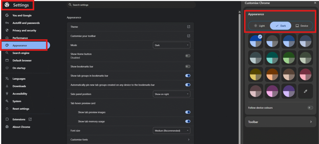The width and height of the screenshot is (319, 144).
Task: Click the magnifier icon for Search engine
Action: click(7, 53)
